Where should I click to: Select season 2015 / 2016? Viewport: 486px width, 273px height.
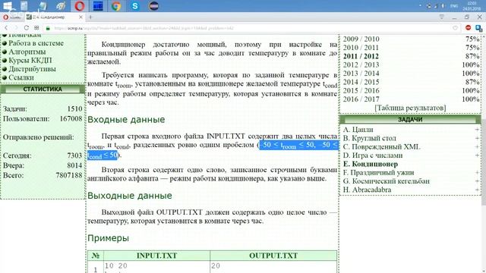(x=361, y=91)
